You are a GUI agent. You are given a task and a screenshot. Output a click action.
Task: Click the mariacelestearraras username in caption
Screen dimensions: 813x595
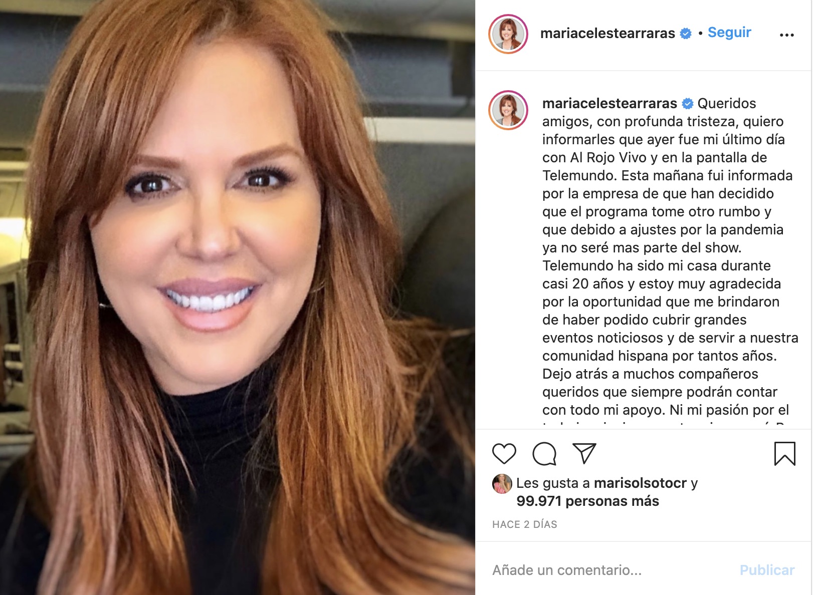click(609, 103)
